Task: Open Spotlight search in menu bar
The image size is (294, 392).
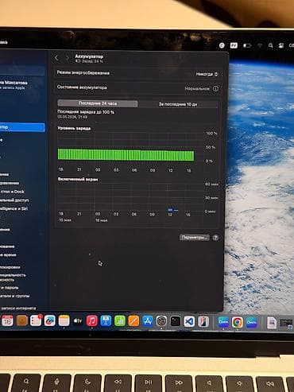Action: [x=270, y=45]
